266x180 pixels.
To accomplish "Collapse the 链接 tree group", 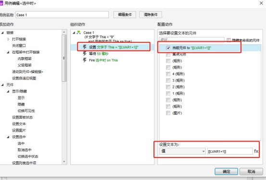I will 2,33.
